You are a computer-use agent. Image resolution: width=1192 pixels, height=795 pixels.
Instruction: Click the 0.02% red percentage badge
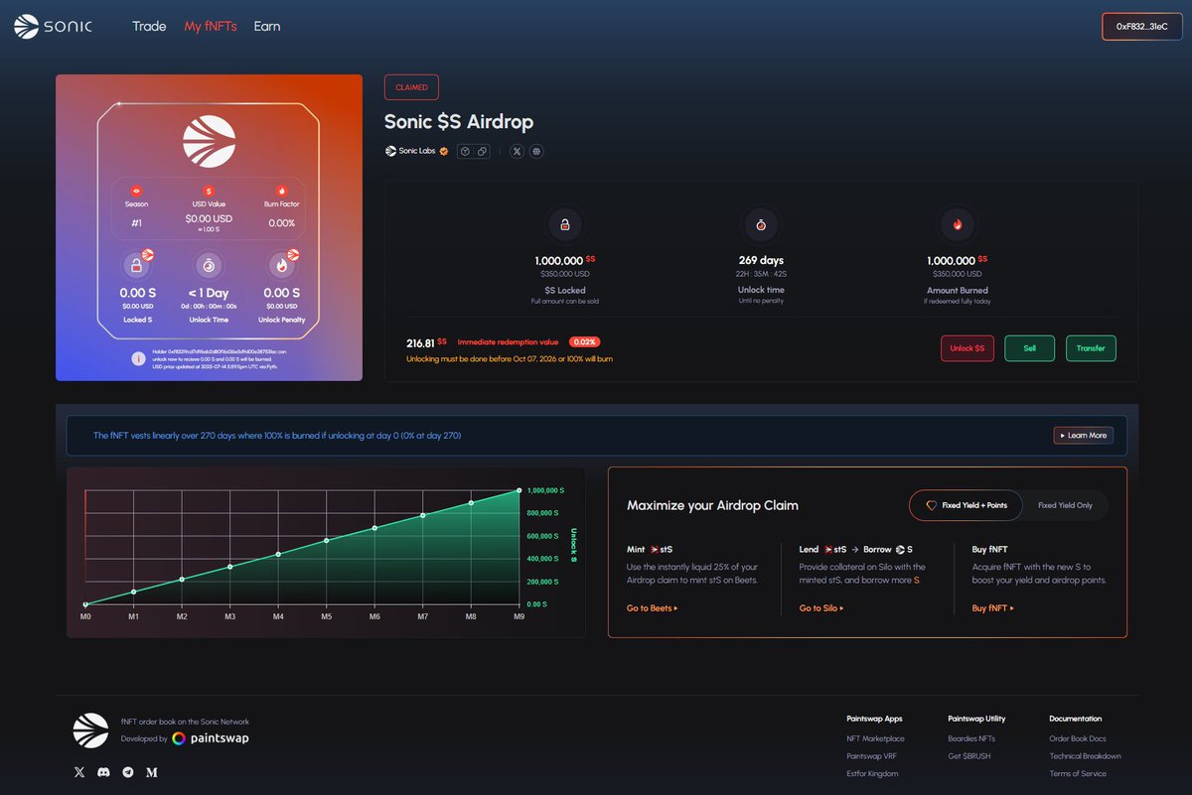[x=584, y=342]
